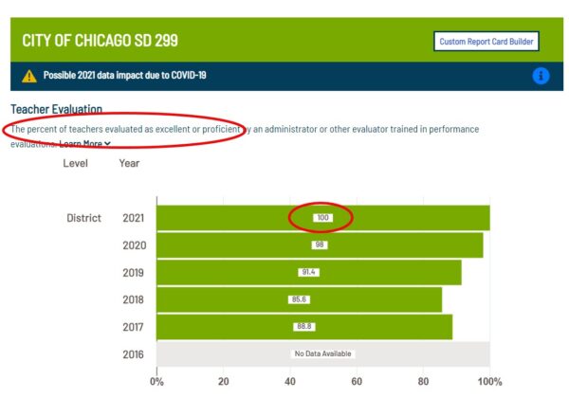
Task: Click the District level label
Action: coord(83,218)
